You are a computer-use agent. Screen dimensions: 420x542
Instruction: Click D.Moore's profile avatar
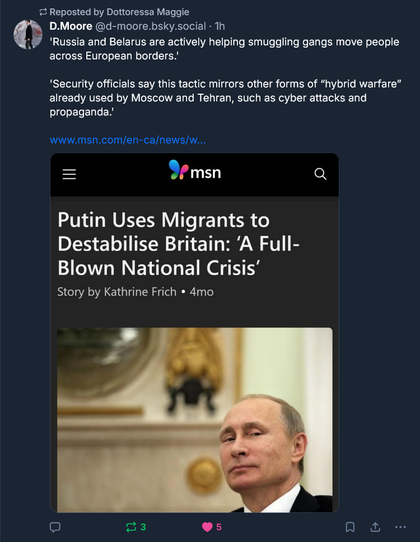tap(28, 34)
